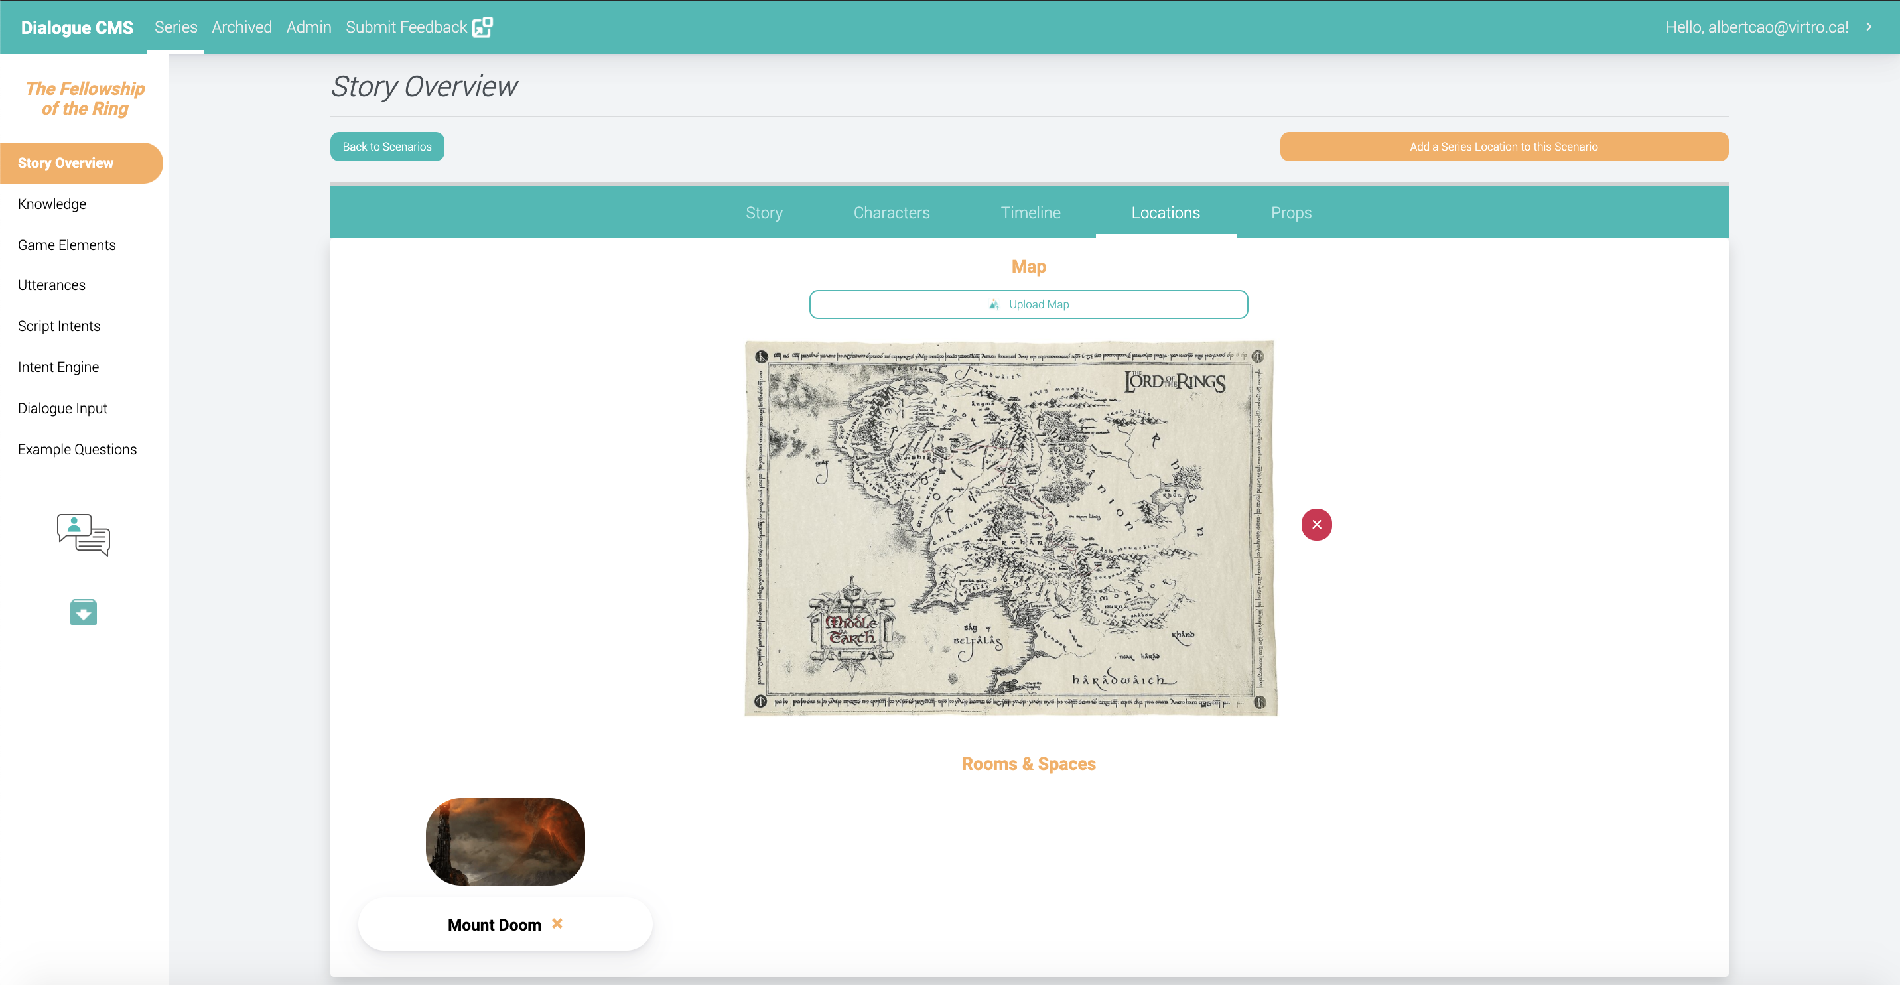Select the Locations tab

1166,212
